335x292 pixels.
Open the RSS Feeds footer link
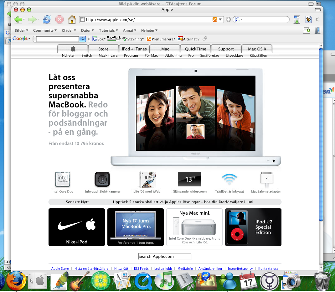[141, 269]
